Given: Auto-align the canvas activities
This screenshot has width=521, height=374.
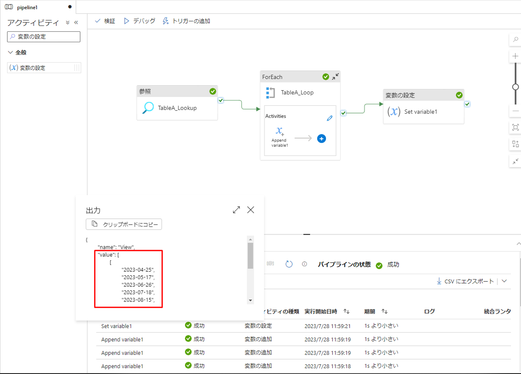Looking at the screenshot, I should tap(516, 144).
